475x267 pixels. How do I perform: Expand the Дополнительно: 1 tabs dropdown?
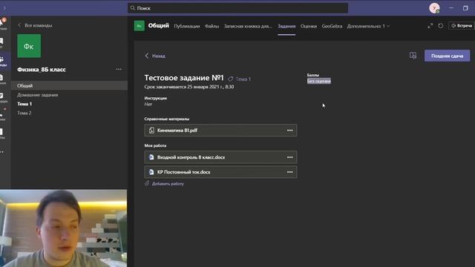(x=368, y=27)
